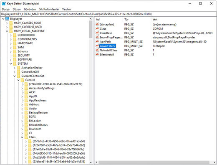Viewport: 217px width, 165px height.
Task: Collapse the SYSTEM key arrow
Action: click(x=11, y=64)
